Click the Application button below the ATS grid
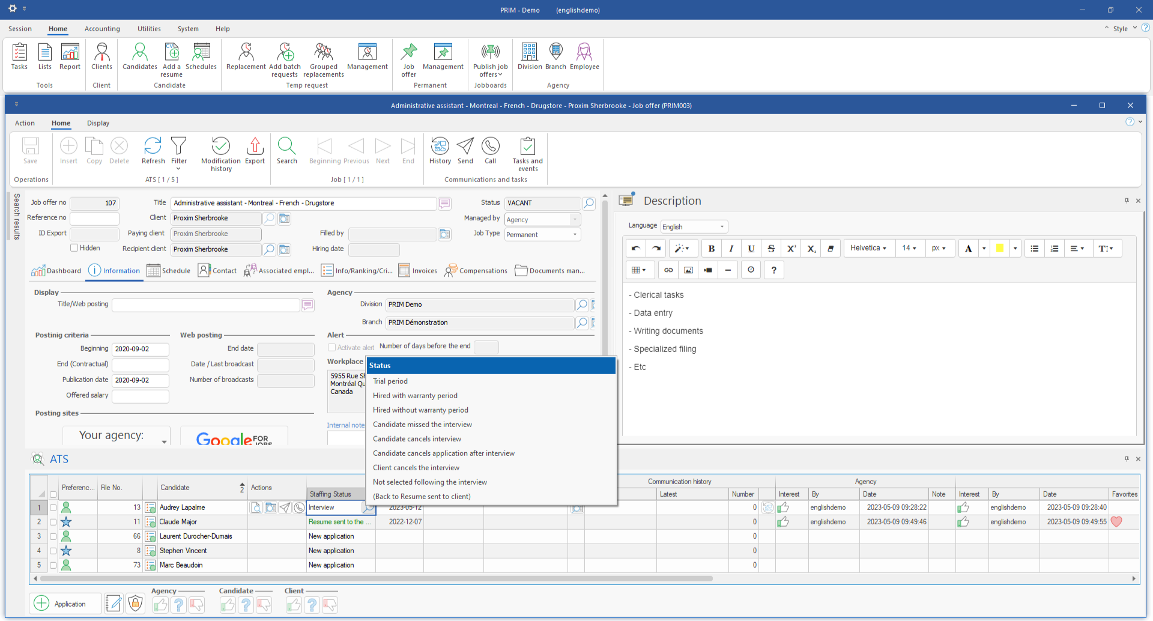Screen dimensions: 1153x621 [65, 604]
